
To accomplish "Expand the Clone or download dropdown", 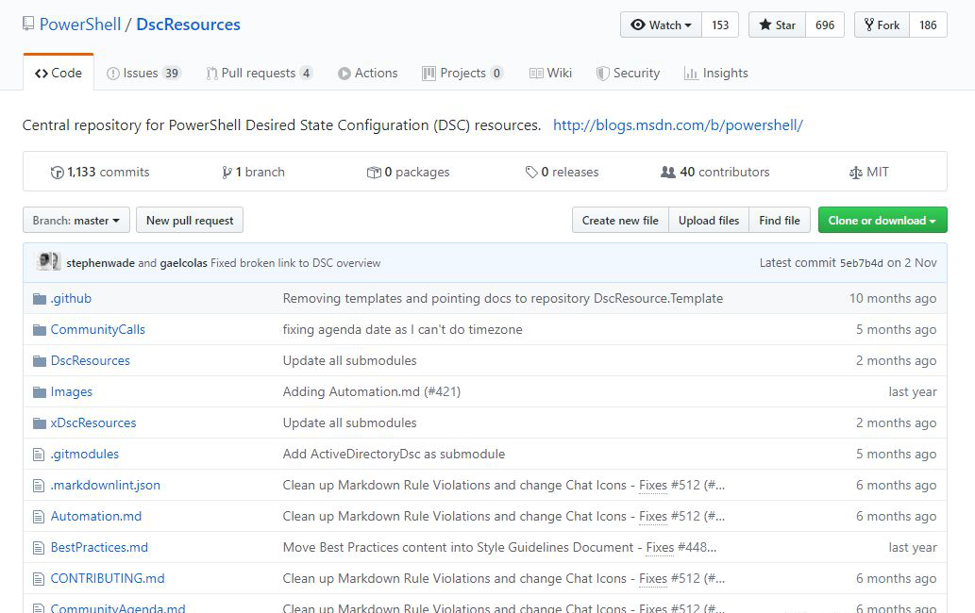I will (883, 221).
